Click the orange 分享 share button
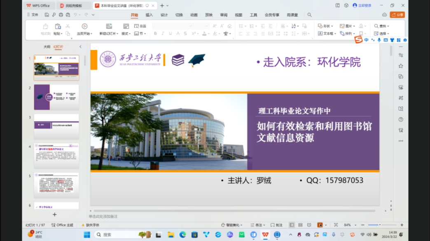430x241 pixels. pyautogui.click(x=397, y=15)
